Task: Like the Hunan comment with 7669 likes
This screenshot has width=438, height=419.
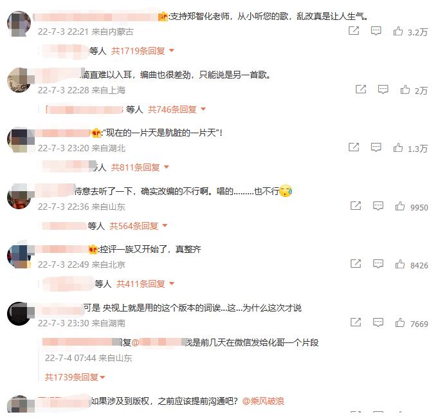Action: click(x=399, y=322)
